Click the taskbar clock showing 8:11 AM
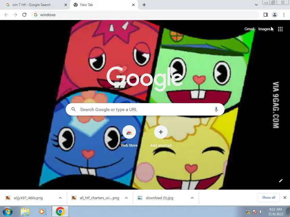 tap(276, 212)
